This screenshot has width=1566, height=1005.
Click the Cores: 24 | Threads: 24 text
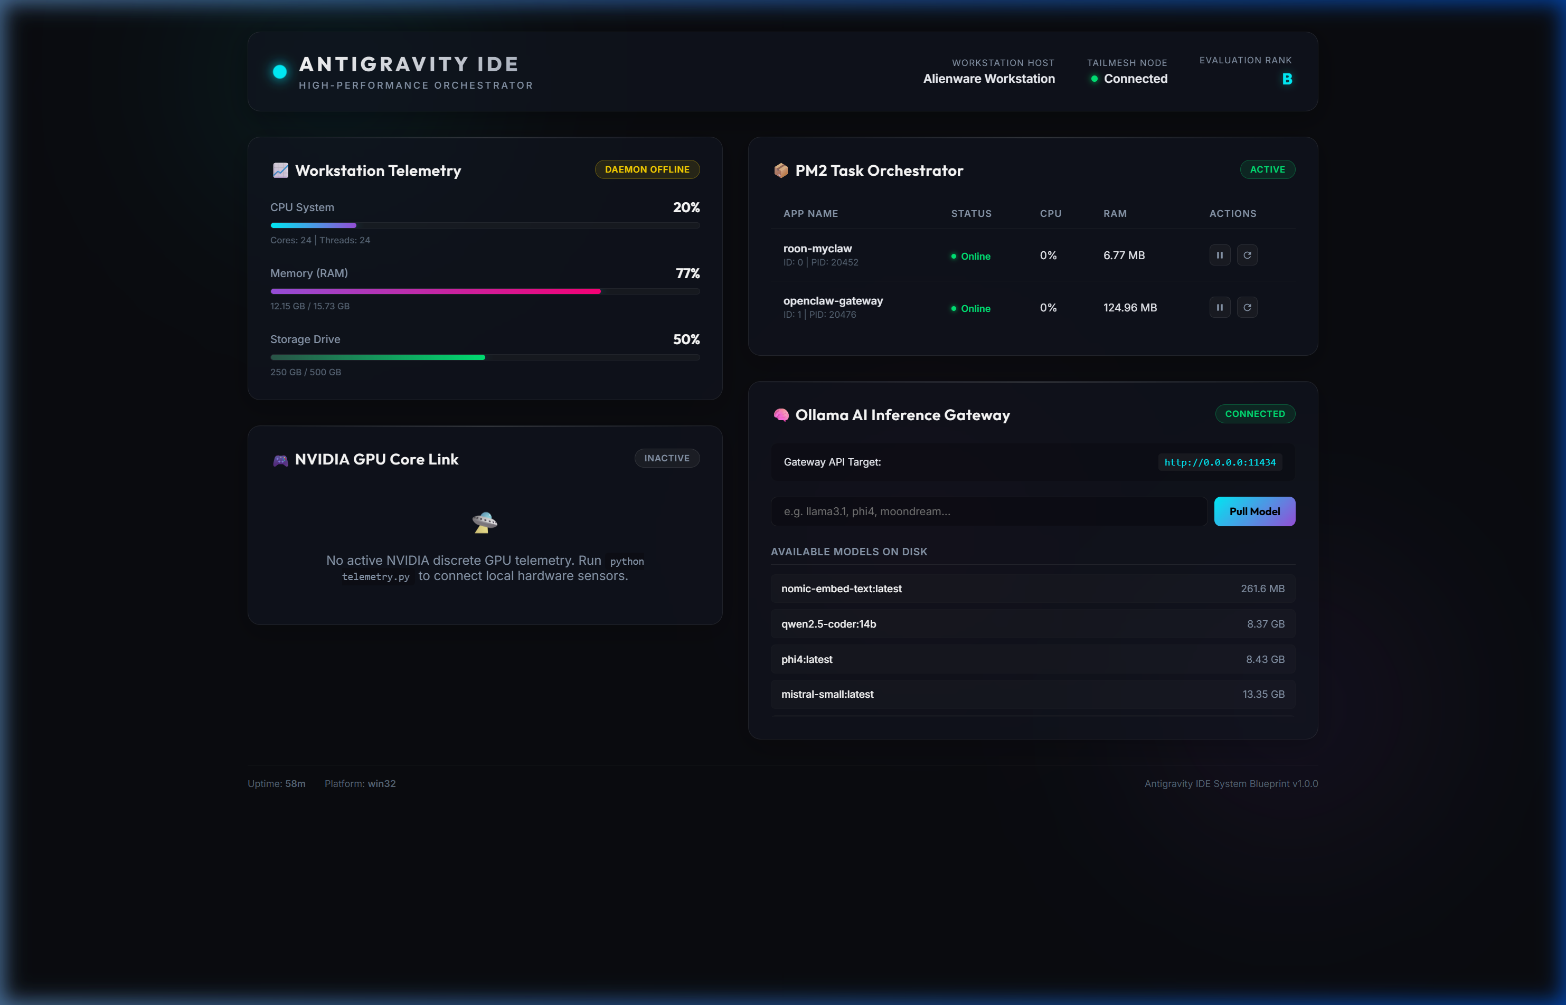(320, 240)
